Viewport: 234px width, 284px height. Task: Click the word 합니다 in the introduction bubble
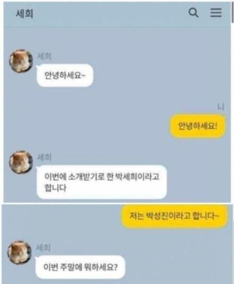(x=55, y=188)
